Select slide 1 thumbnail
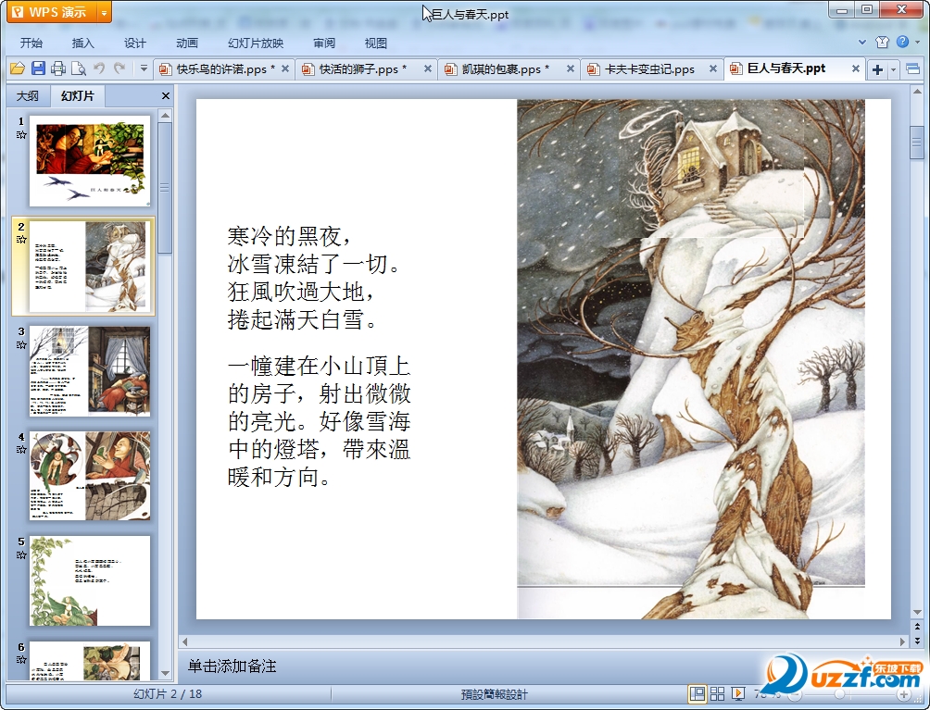 click(x=90, y=161)
